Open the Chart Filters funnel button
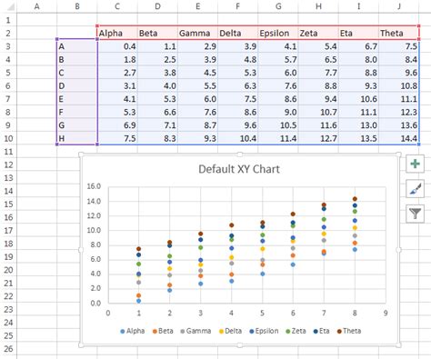This screenshot has height=359, width=431. point(415,214)
